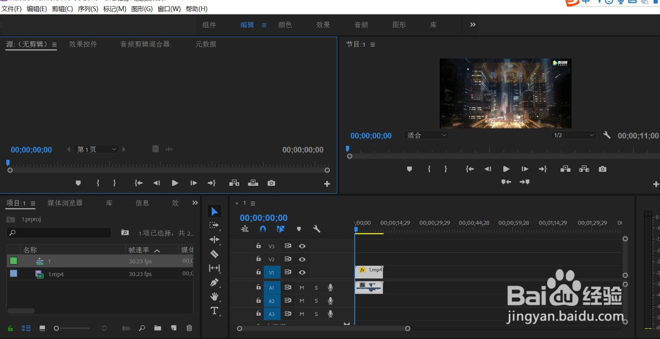Screen dimensions: 660x339
Task: Open the 序列(S) menu
Action: (88, 9)
